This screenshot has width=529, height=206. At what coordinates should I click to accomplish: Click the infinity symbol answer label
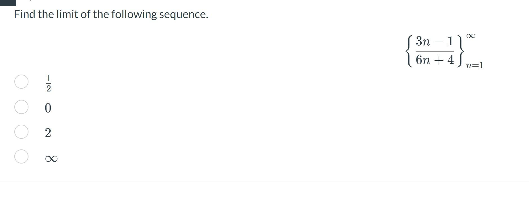click(51, 159)
